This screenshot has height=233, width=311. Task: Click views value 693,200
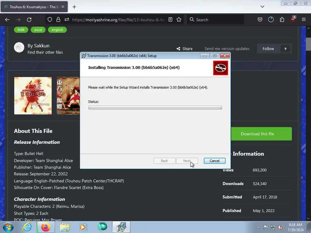(x=260, y=170)
